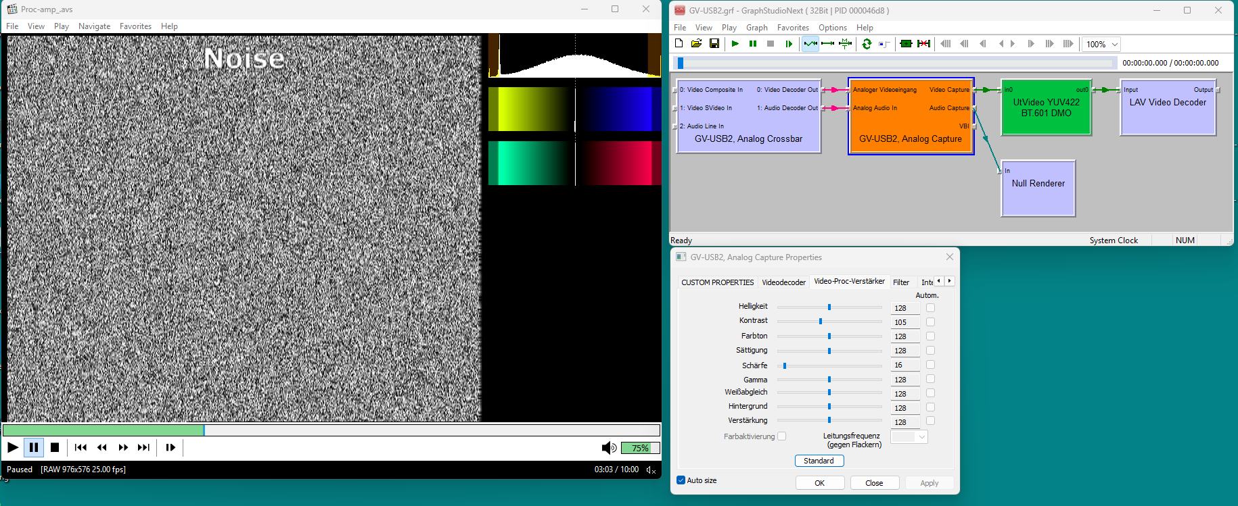The width and height of the screenshot is (1238, 506).
Task: Open the Graph menu in GraphStudioNext
Action: (756, 28)
